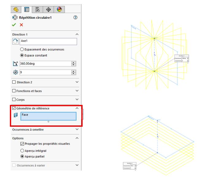Open the ConfigurationManager tab icon
The height and width of the screenshot is (184, 204).
(37, 9)
